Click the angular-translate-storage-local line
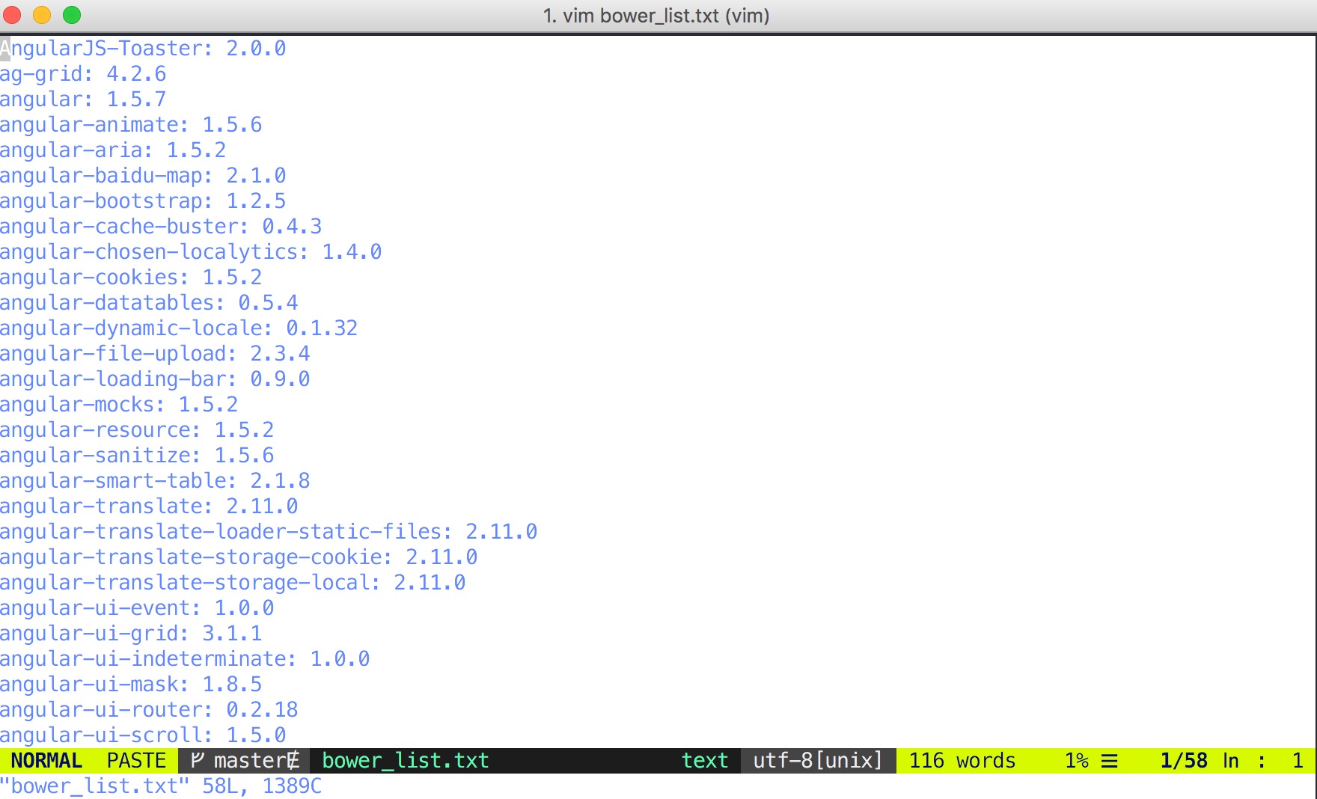Image resolution: width=1317 pixels, height=799 pixels. [x=233, y=582]
